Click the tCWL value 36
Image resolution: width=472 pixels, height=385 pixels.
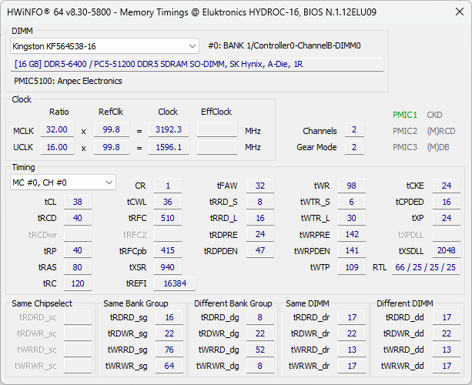tap(168, 202)
